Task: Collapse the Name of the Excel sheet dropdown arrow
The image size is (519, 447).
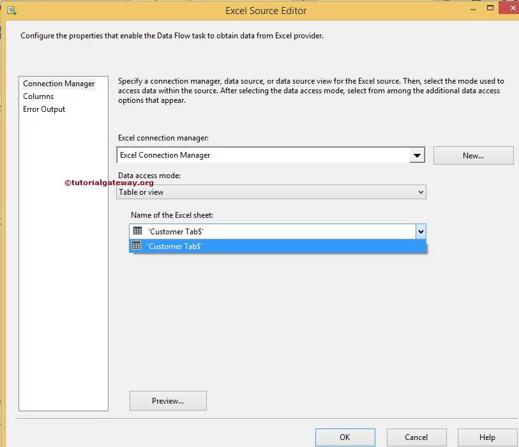Action: (420, 231)
